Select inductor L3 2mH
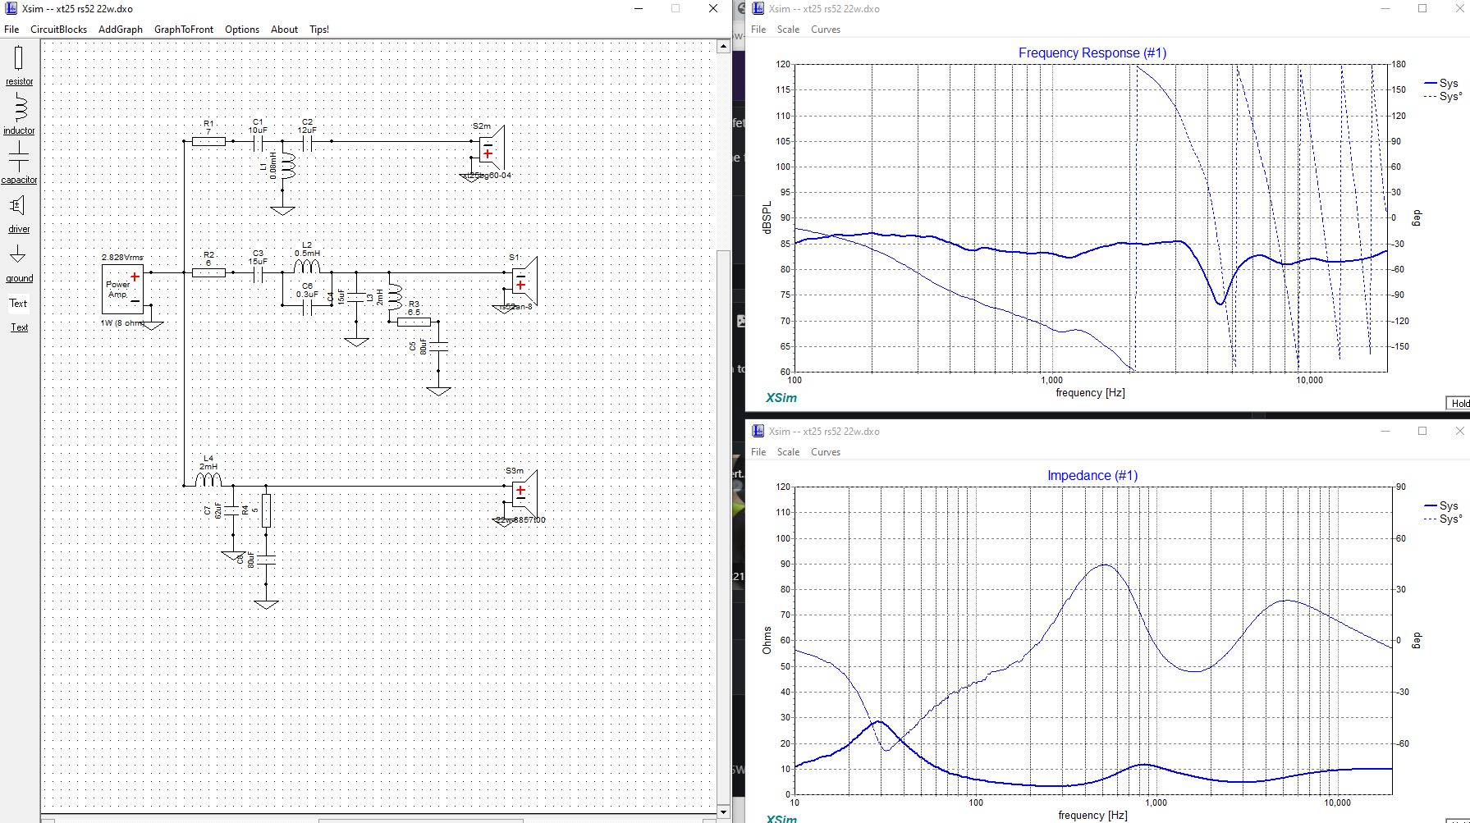This screenshot has height=823, width=1470. [394, 297]
